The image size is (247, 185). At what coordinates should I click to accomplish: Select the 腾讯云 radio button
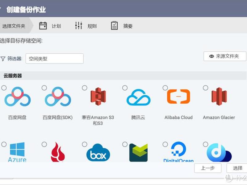[125, 88]
